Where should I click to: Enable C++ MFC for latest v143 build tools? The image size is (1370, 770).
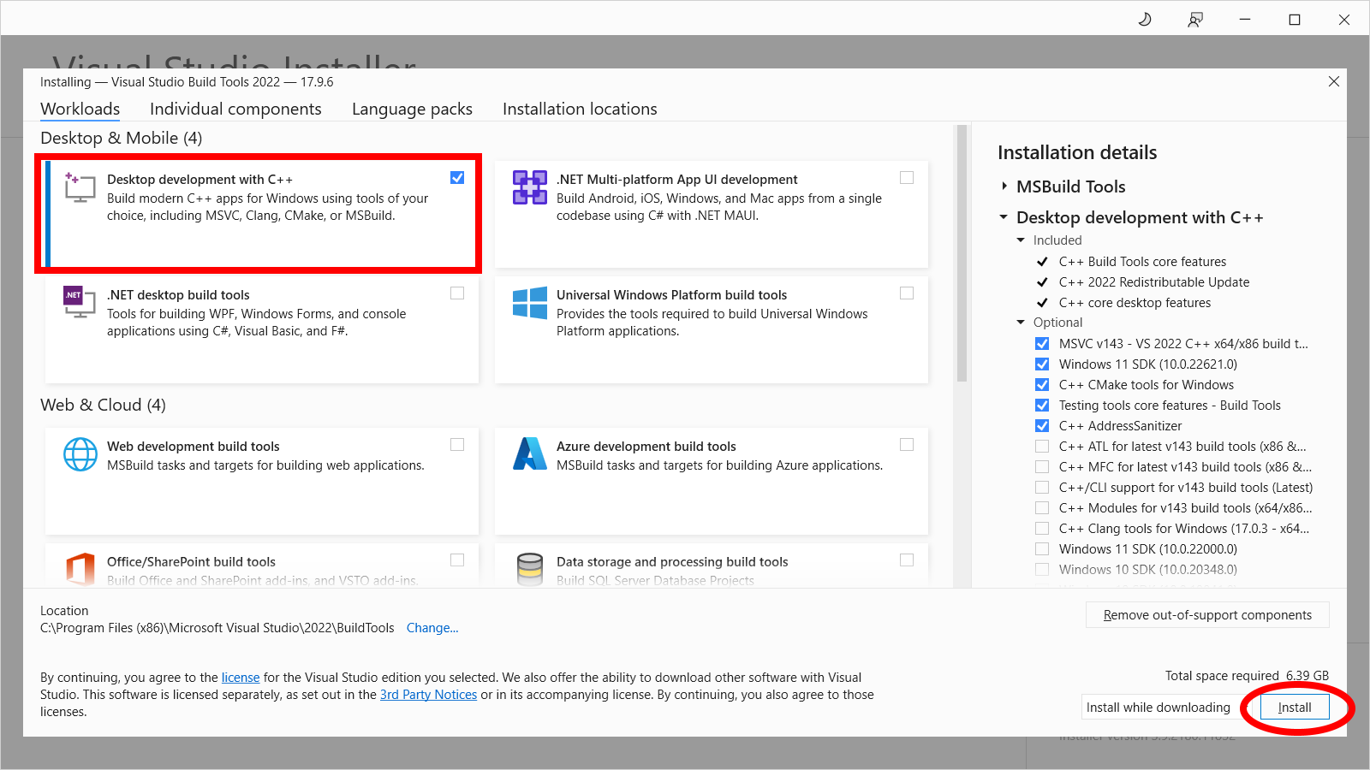(1042, 467)
